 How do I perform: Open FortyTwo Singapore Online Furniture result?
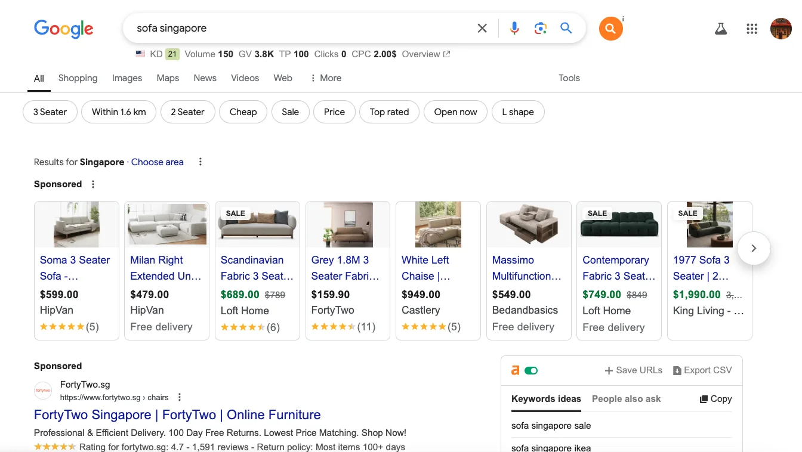click(177, 415)
